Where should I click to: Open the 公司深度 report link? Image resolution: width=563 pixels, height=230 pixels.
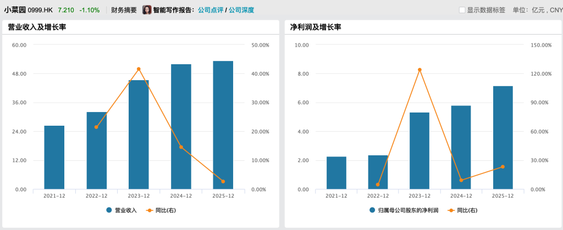tap(241, 10)
